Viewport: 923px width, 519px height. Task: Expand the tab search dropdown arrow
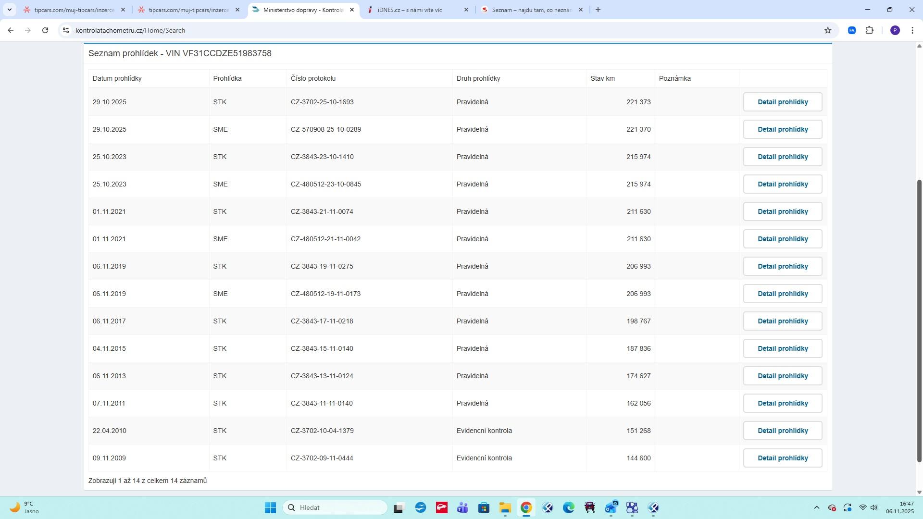pos(9,10)
